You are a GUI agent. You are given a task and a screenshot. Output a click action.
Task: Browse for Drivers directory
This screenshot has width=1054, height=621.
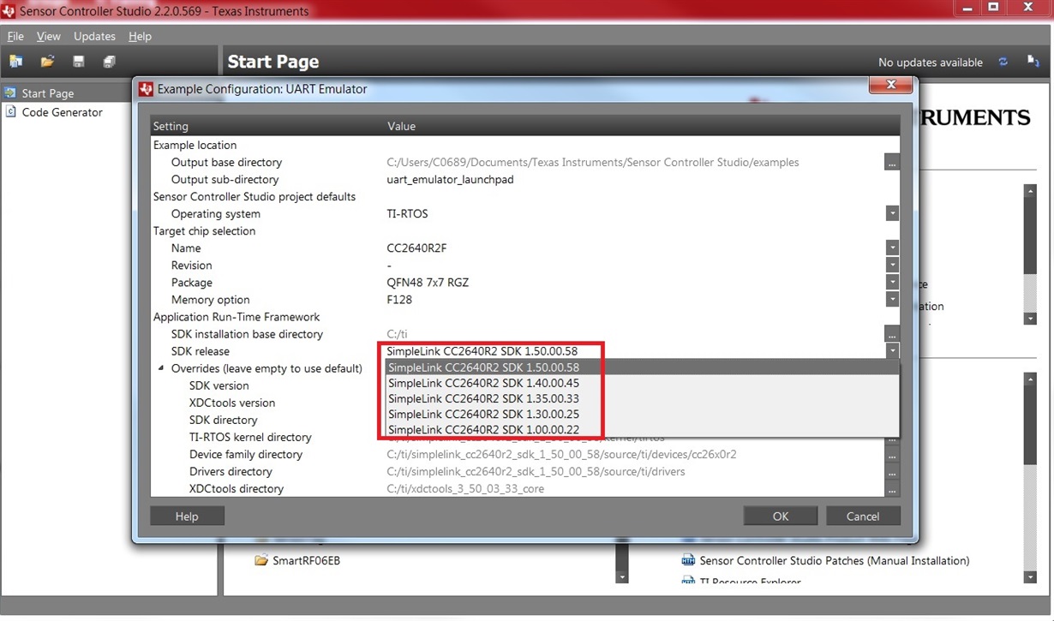point(892,473)
